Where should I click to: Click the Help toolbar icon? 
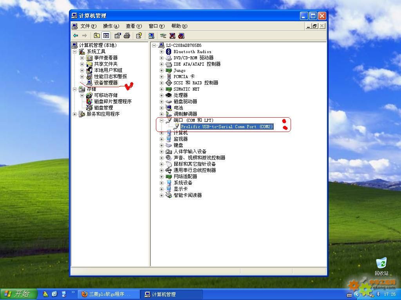(x=139, y=36)
